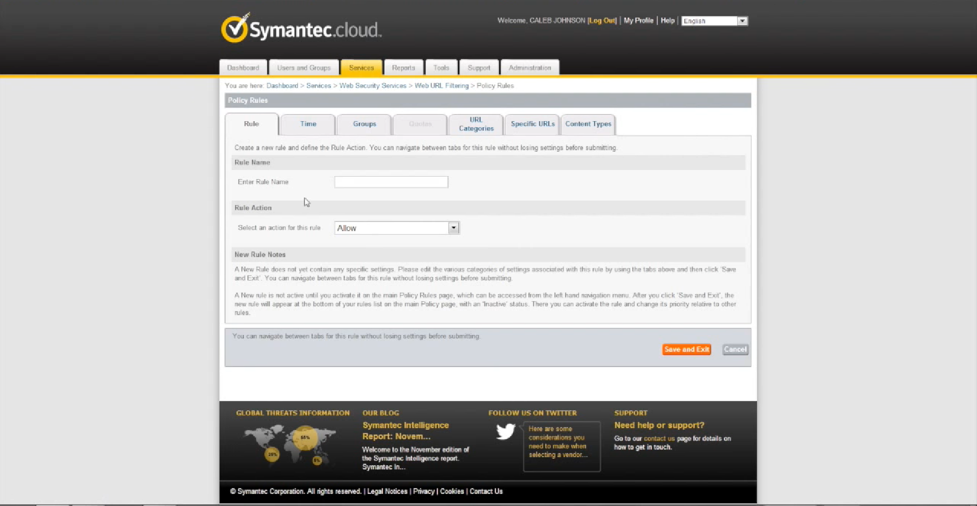Open the Legal Notices footer link
Screen dimensions: 977x506
click(x=387, y=491)
